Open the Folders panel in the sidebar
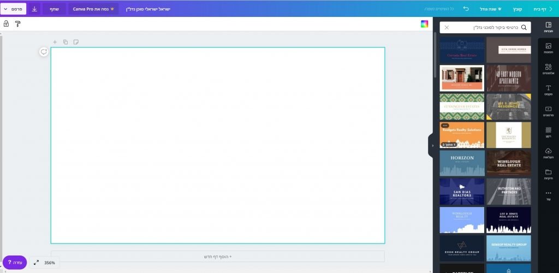This screenshot has width=559, height=273. 548,174
